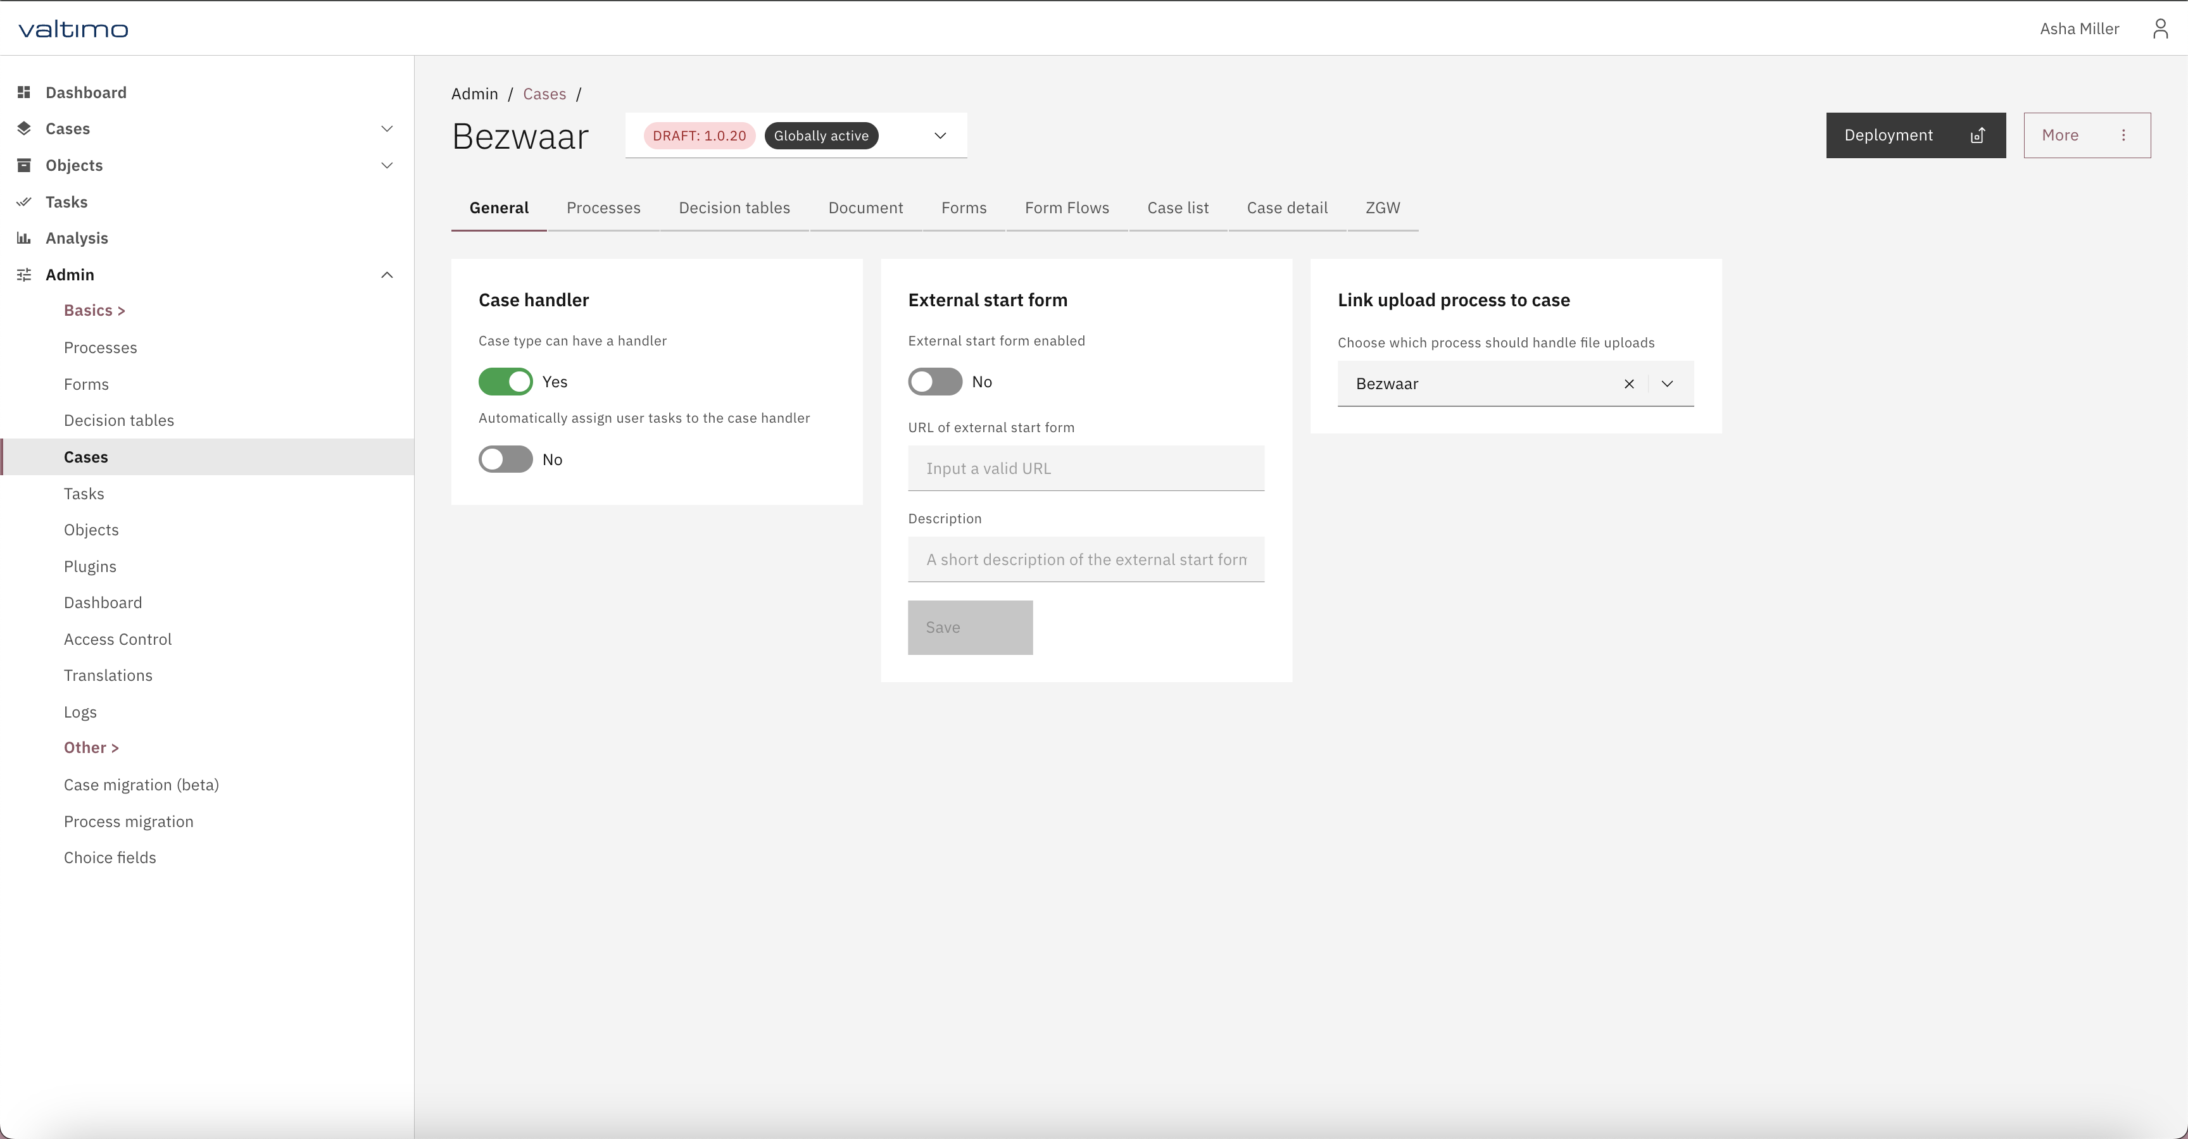2188x1139 pixels.
Task: Collapse the Admin sidebar section
Action: (386, 275)
